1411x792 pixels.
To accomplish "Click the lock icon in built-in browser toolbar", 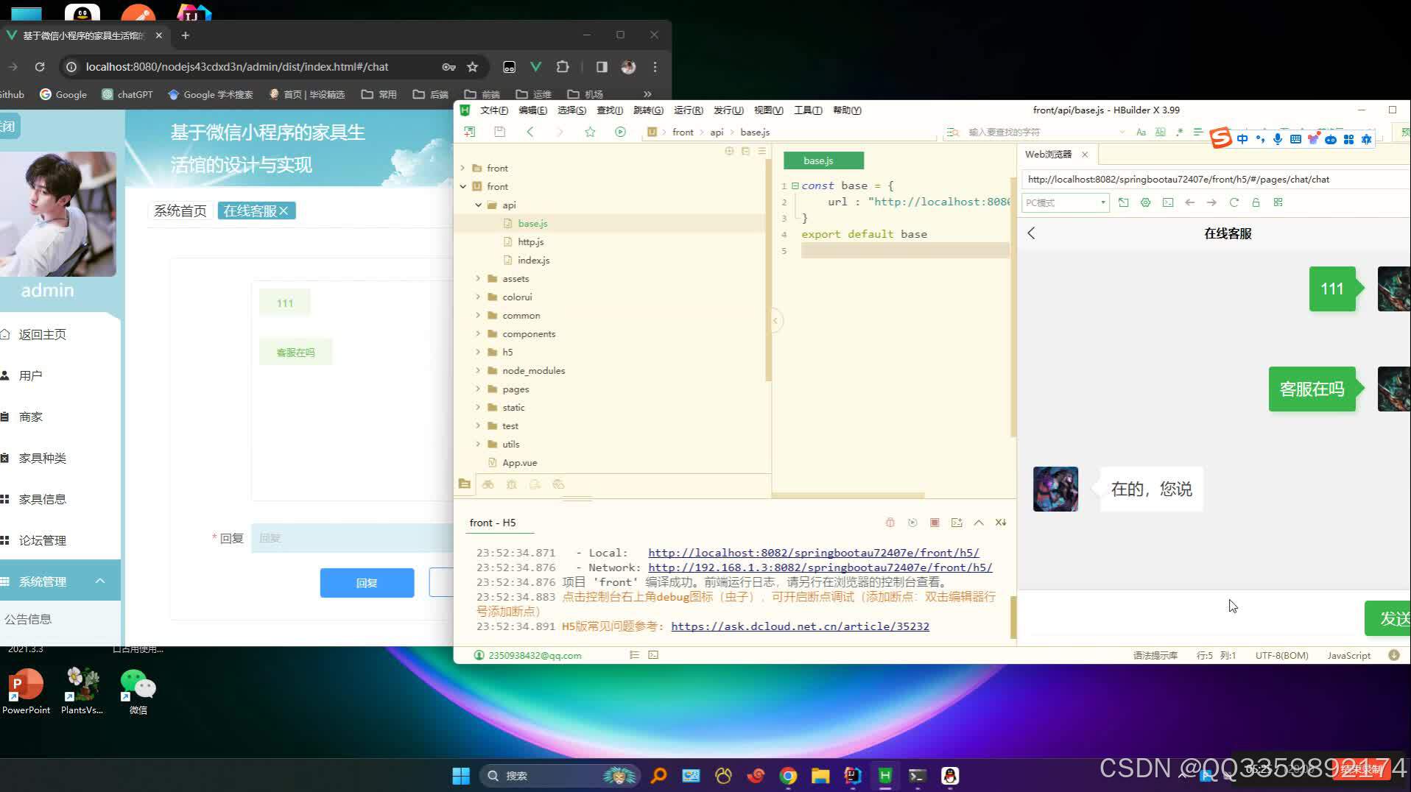I will point(1256,202).
